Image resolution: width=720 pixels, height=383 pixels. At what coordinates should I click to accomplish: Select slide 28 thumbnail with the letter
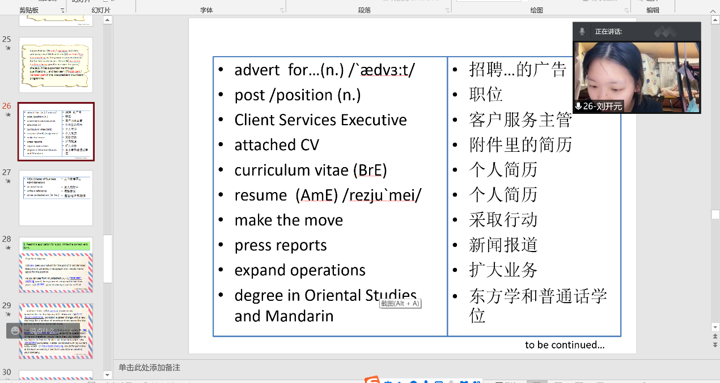tap(56, 265)
